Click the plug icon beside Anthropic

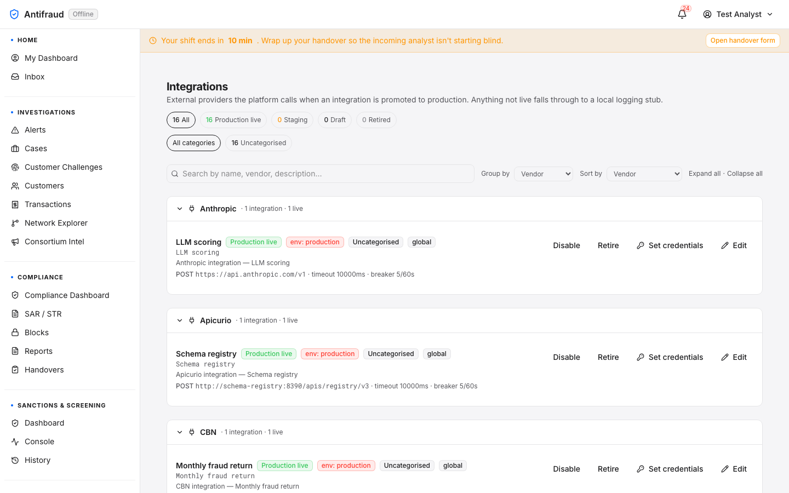pos(192,209)
